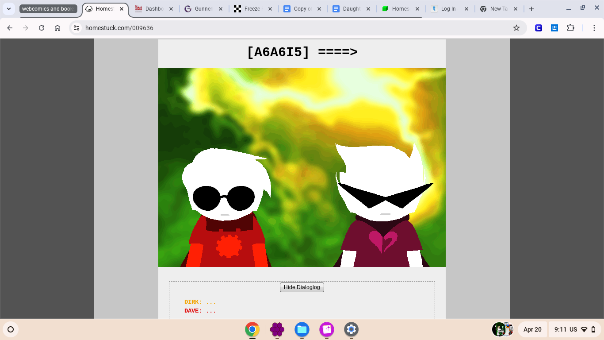
Task: Click the browser forward arrow
Action: pos(26,28)
